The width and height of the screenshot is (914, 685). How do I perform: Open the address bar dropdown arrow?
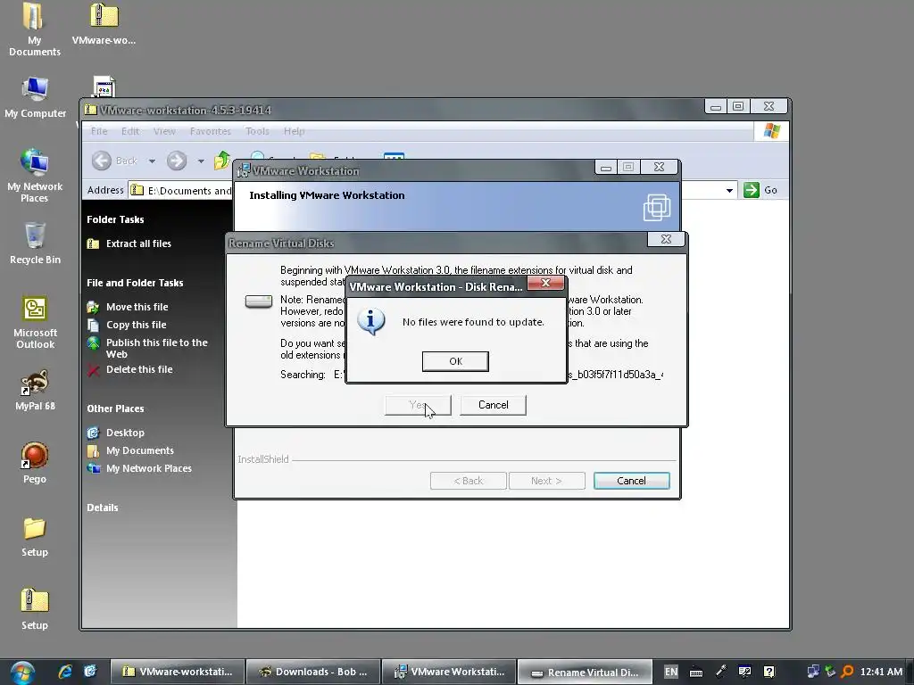pyautogui.click(x=729, y=191)
